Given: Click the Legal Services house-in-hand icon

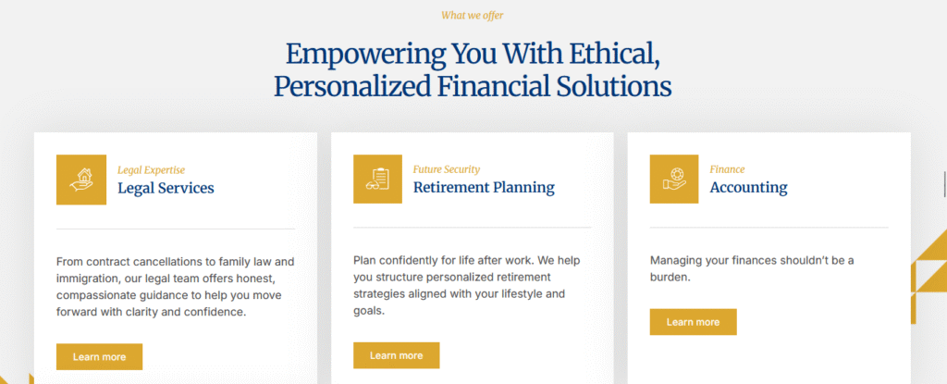Looking at the screenshot, I should tap(80, 180).
